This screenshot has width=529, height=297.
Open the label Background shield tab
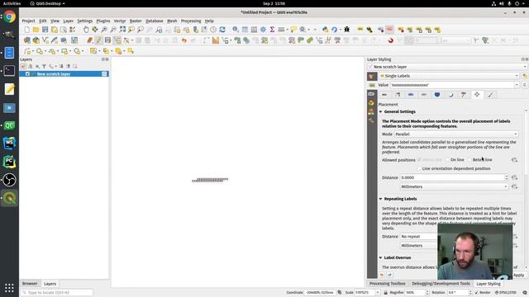click(x=437, y=95)
